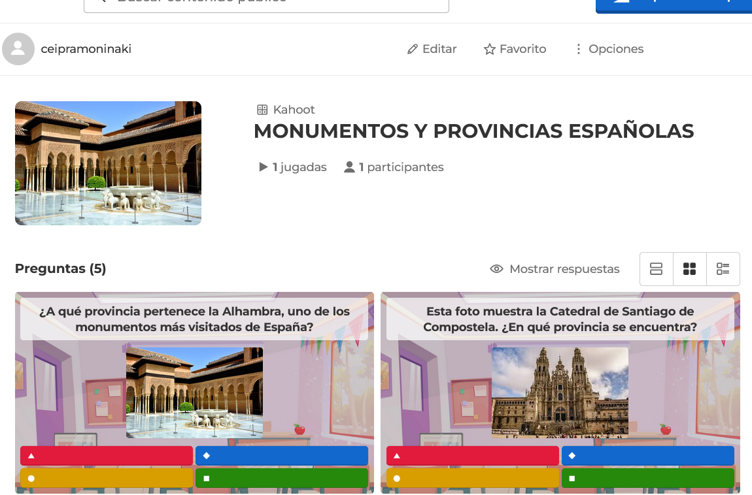Click the eye icon beside Mostrar respuestas
Screen dimensions: 752x495
click(496, 268)
